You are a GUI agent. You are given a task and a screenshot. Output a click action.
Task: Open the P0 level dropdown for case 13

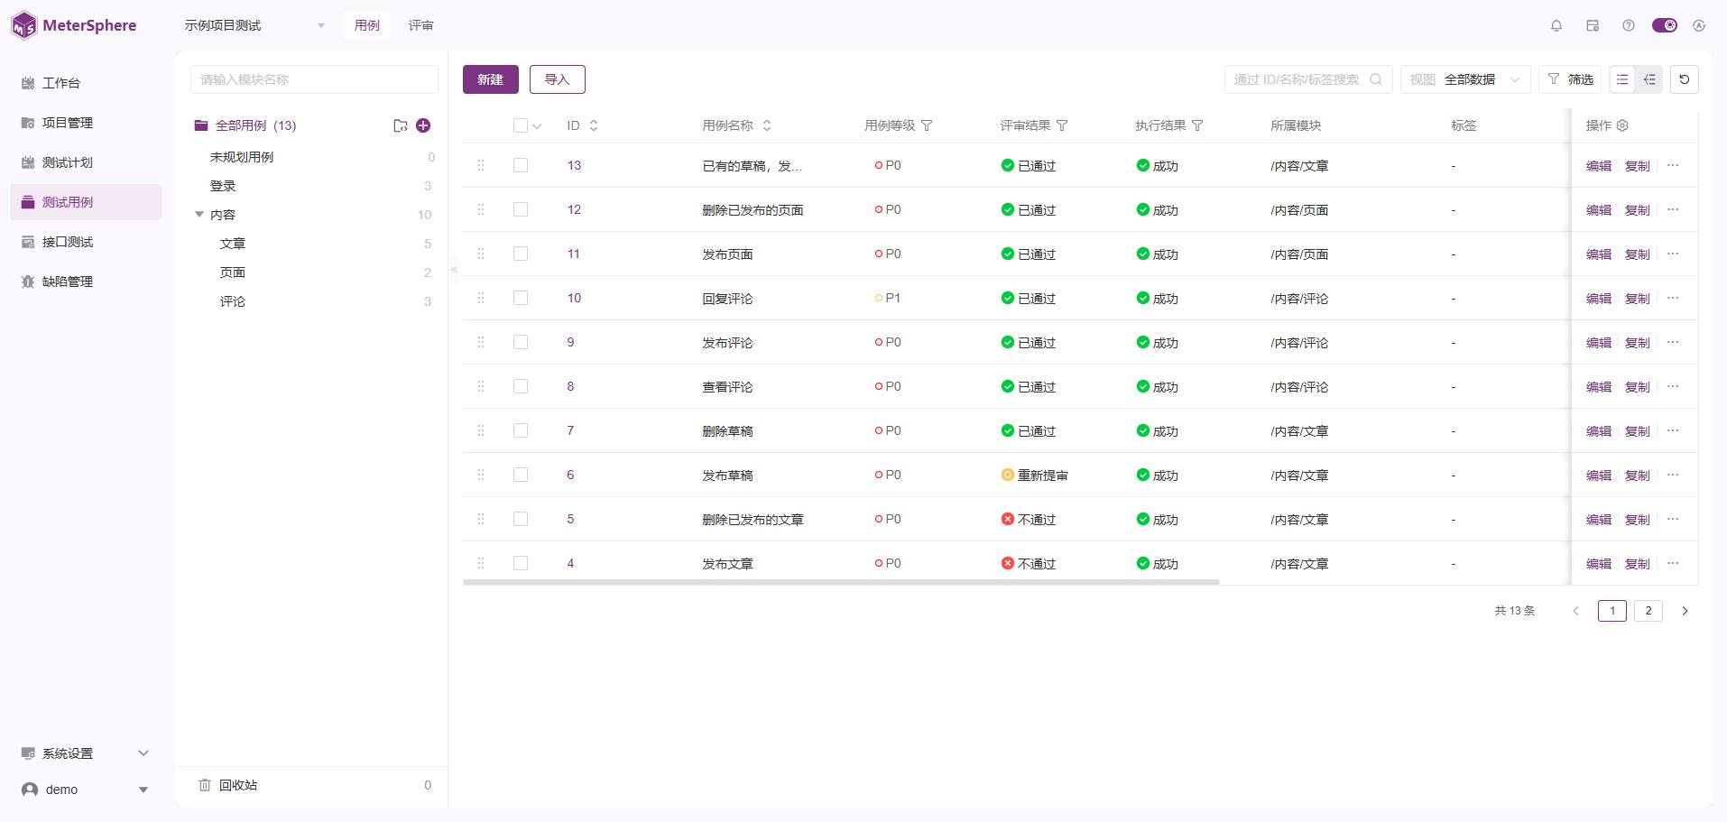[x=888, y=165]
